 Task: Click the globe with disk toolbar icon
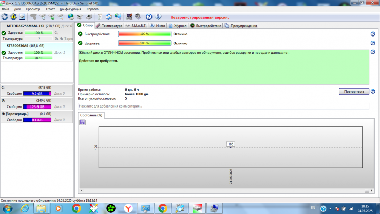71,17
